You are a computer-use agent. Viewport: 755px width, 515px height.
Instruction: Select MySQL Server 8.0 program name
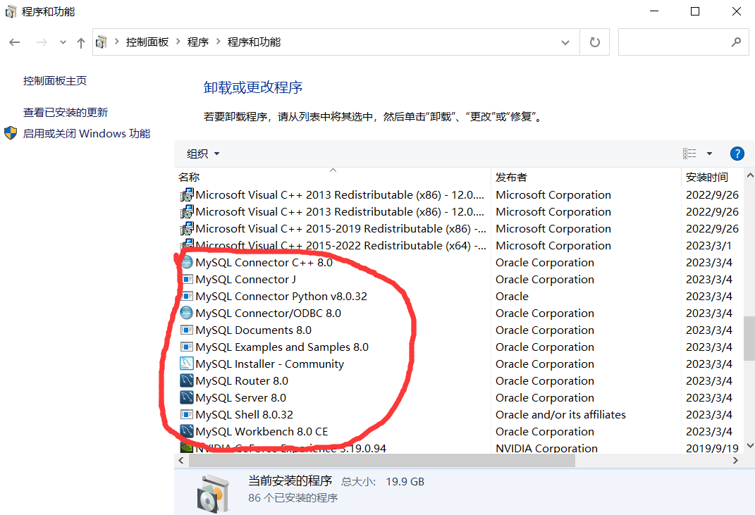[241, 397]
